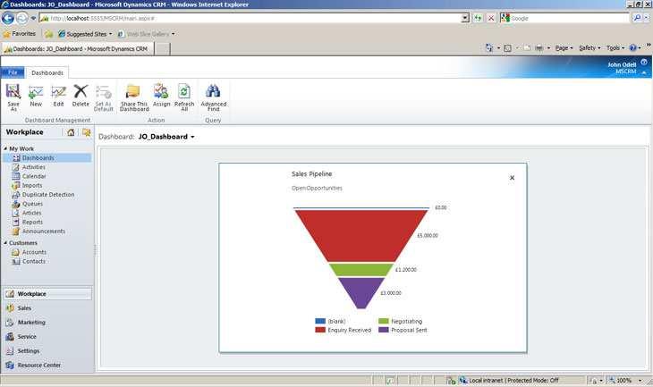
Task: Select the Dashboards ribbon tab
Action: (x=47, y=72)
